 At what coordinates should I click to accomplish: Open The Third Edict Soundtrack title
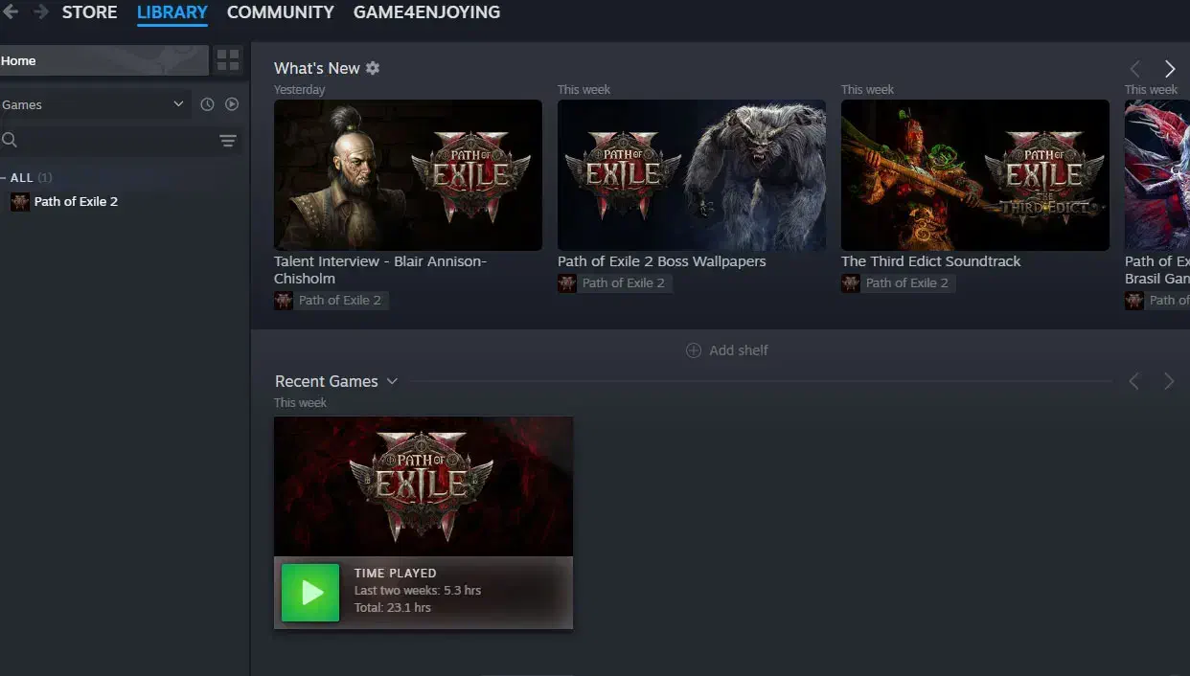coord(931,261)
